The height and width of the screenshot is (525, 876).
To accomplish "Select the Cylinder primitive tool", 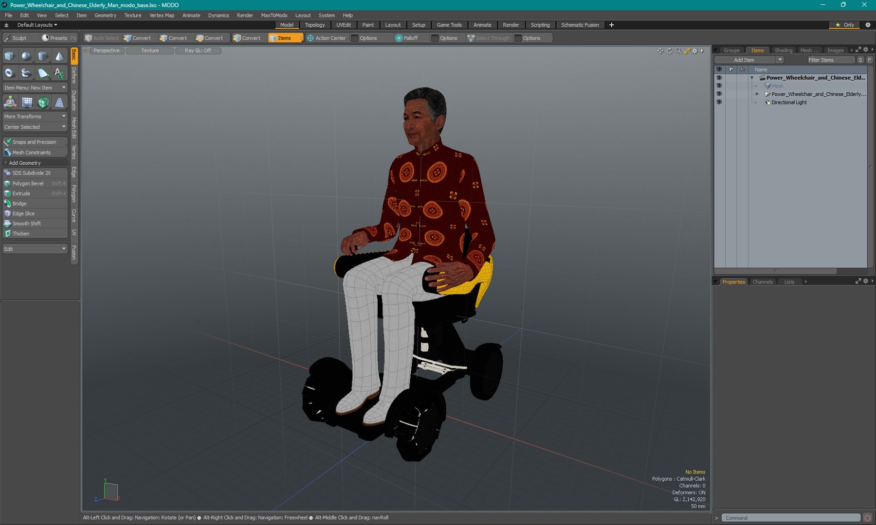I will click(43, 56).
